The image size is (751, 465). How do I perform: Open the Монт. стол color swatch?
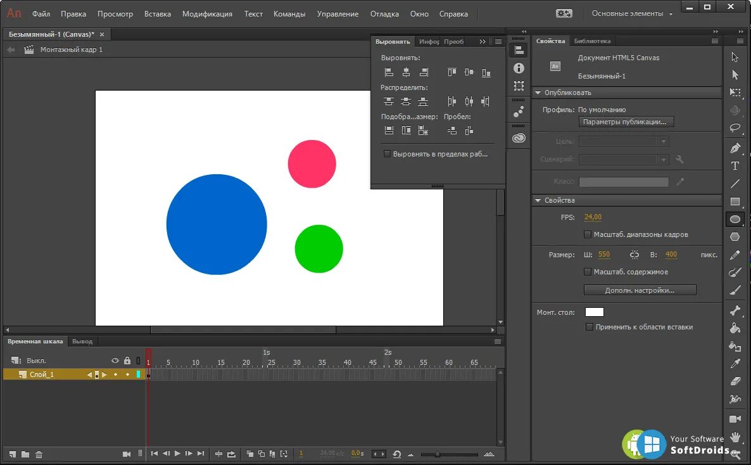(594, 312)
